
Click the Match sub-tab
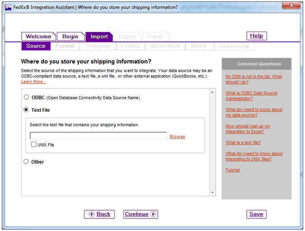tap(199, 46)
